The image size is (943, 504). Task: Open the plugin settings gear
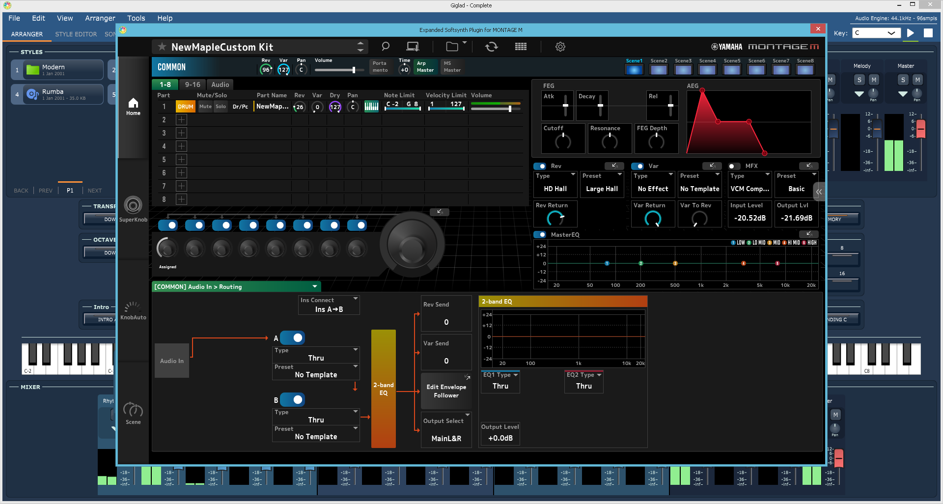560,47
